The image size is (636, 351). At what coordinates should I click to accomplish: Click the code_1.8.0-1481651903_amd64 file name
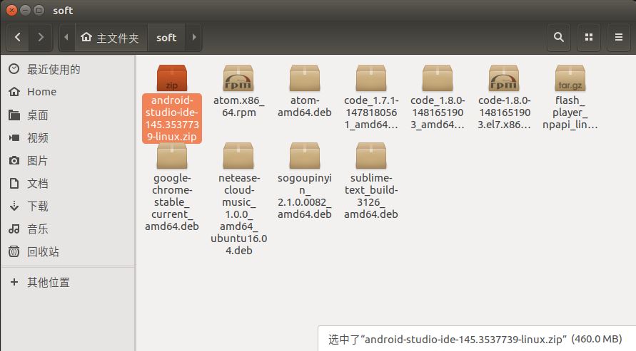tap(438, 112)
